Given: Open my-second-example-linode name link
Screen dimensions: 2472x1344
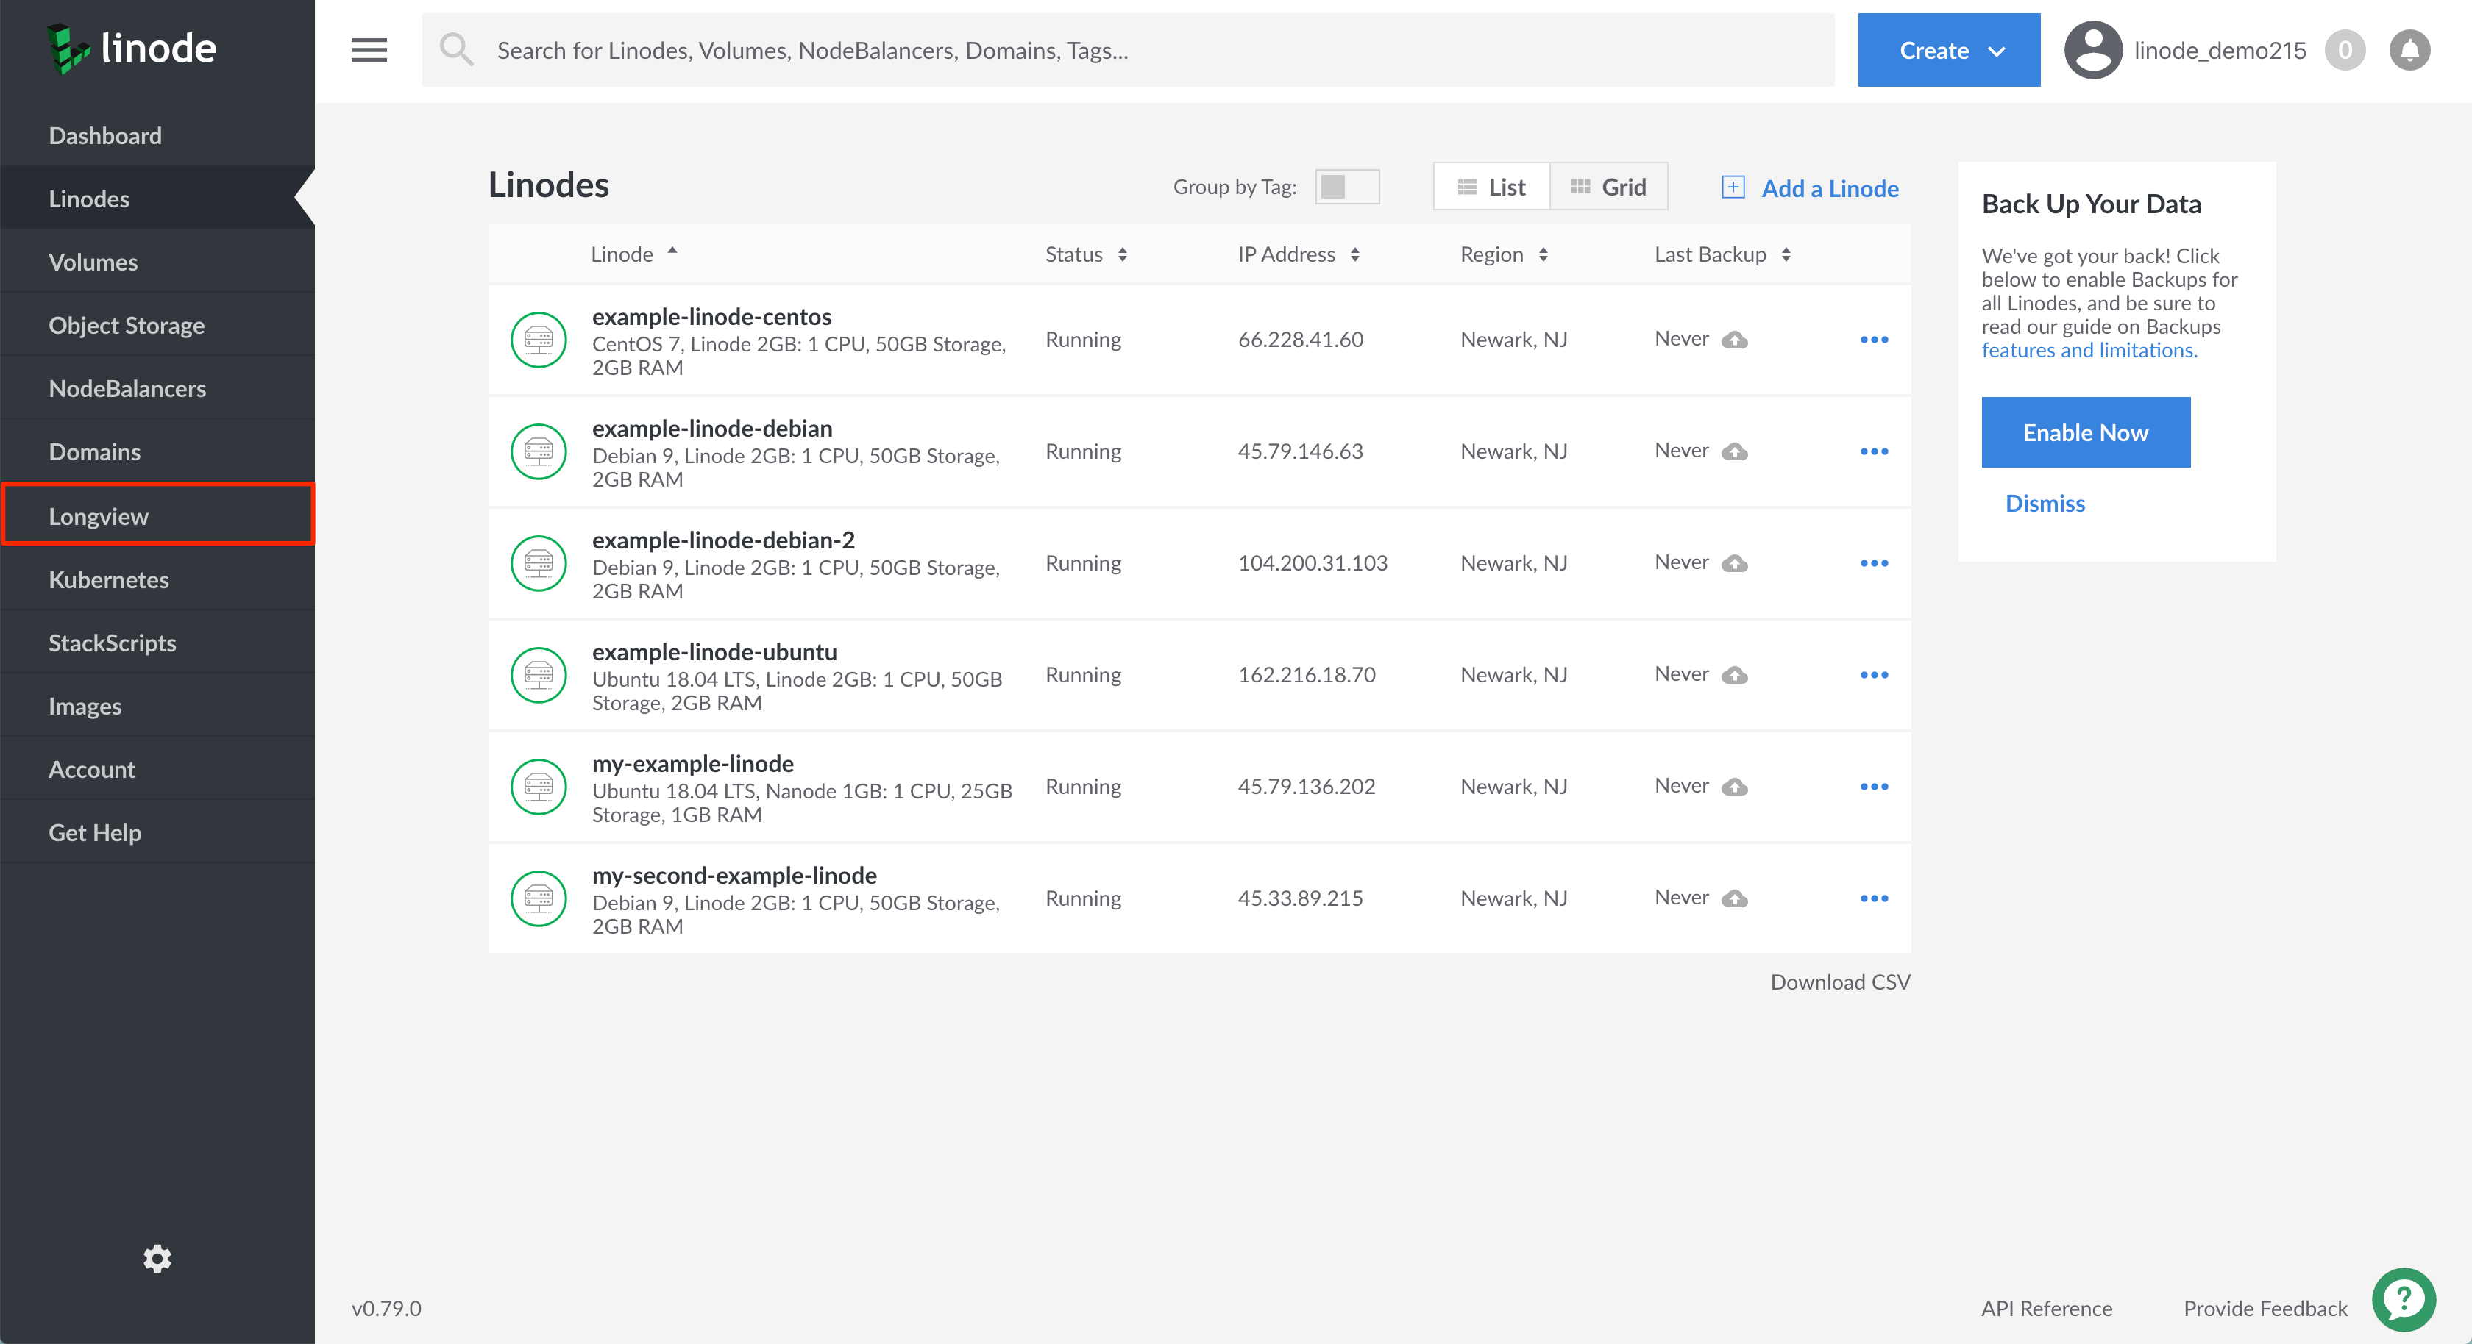Looking at the screenshot, I should 734,875.
